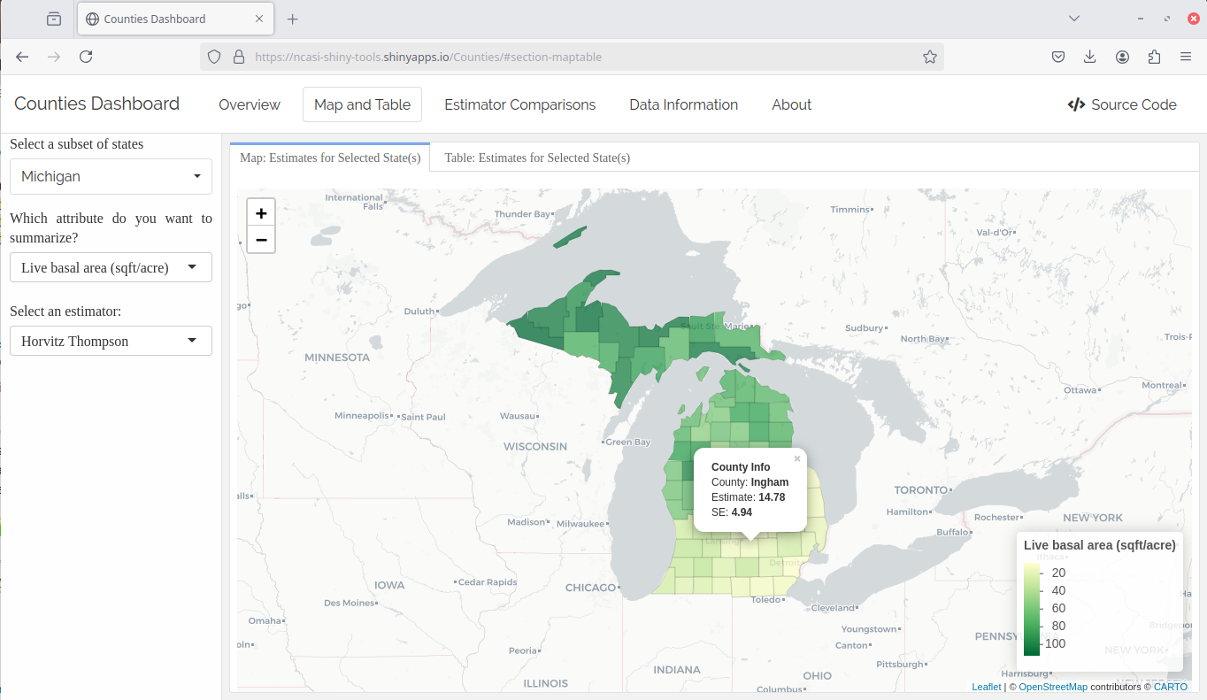
Task: Open the Live basal area attribute dropdown
Action: tap(111, 267)
